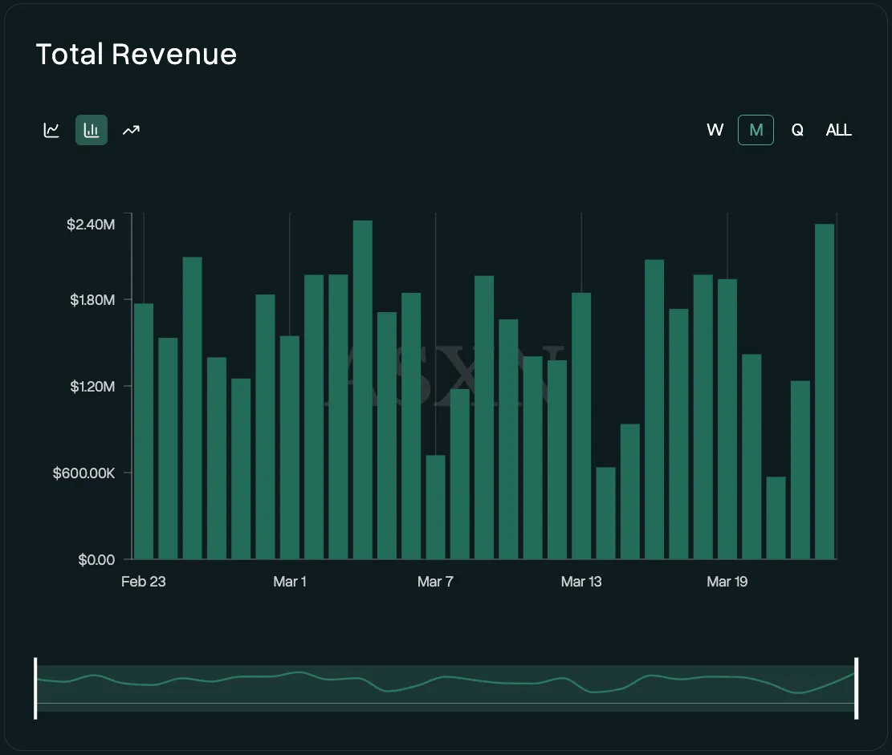
Task: Click the mini overview chart in the range selector
Action: click(446, 688)
